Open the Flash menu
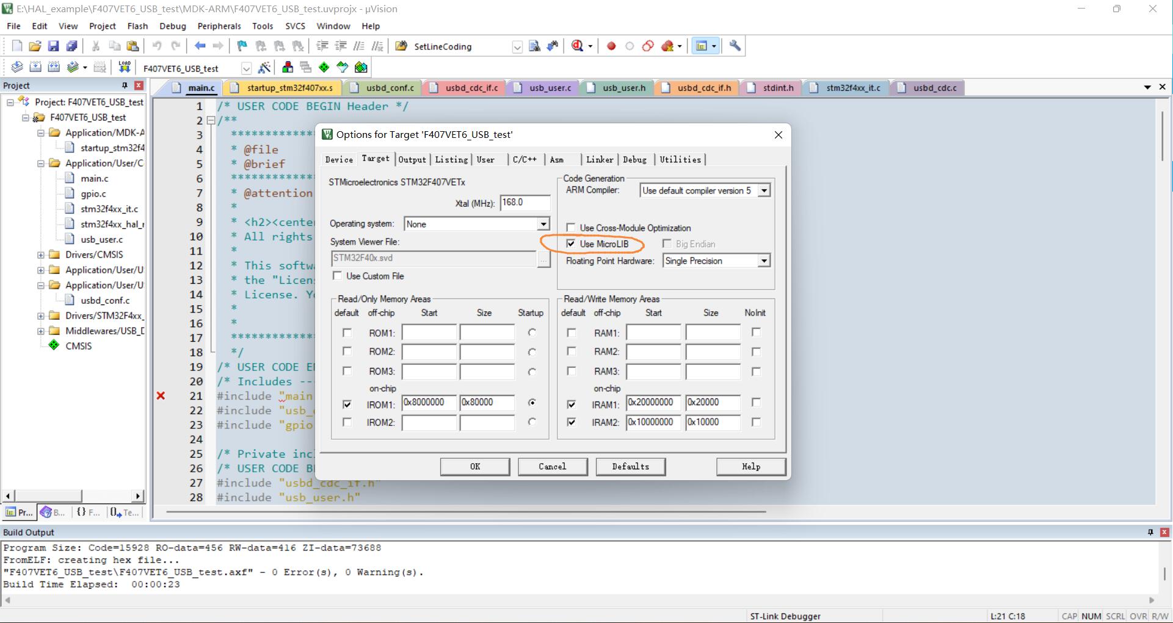Image resolution: width=1173 pixels, height=623 pixels. point(137,26)
